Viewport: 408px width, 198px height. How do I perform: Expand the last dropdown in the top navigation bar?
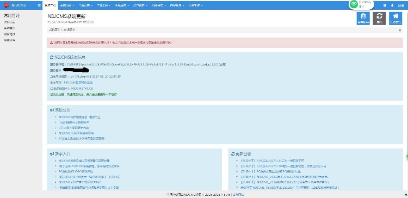point(195,5)
